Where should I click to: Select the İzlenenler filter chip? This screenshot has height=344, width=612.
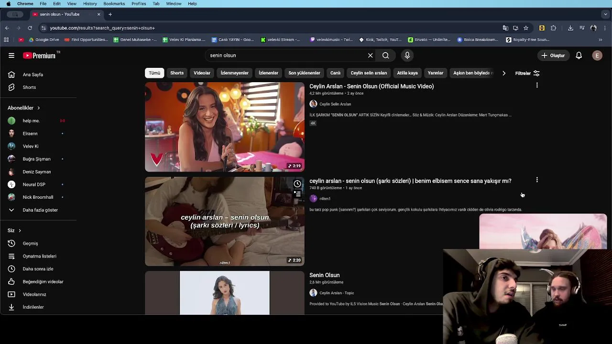point(268,73)
